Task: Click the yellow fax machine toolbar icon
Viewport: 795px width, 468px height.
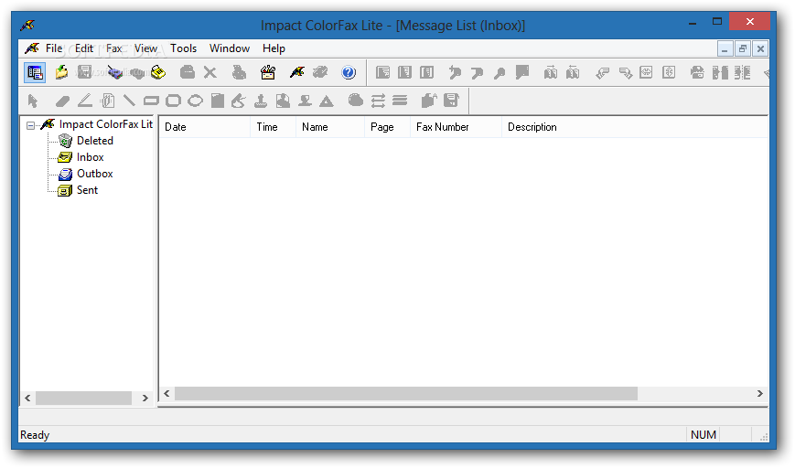Action: click(x=158, y=72)
